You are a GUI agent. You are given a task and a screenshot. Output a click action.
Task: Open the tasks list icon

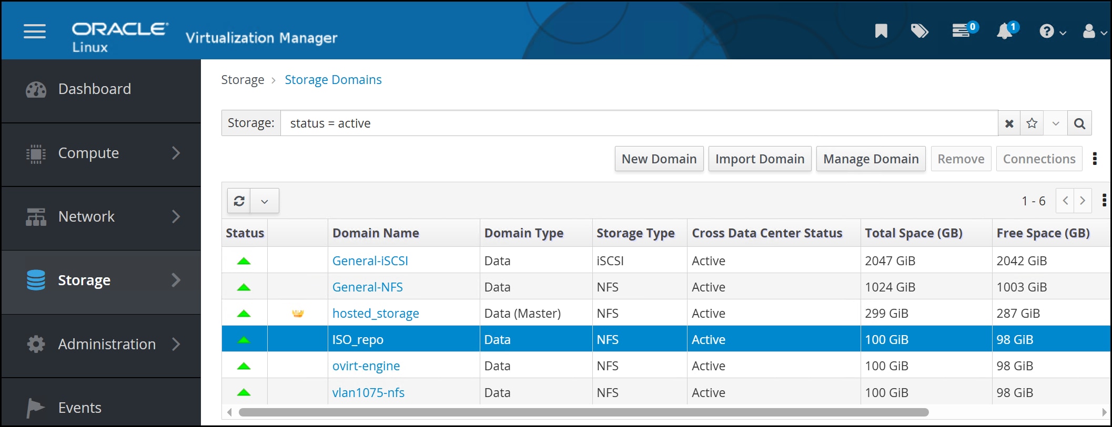[x=965, y=30]
